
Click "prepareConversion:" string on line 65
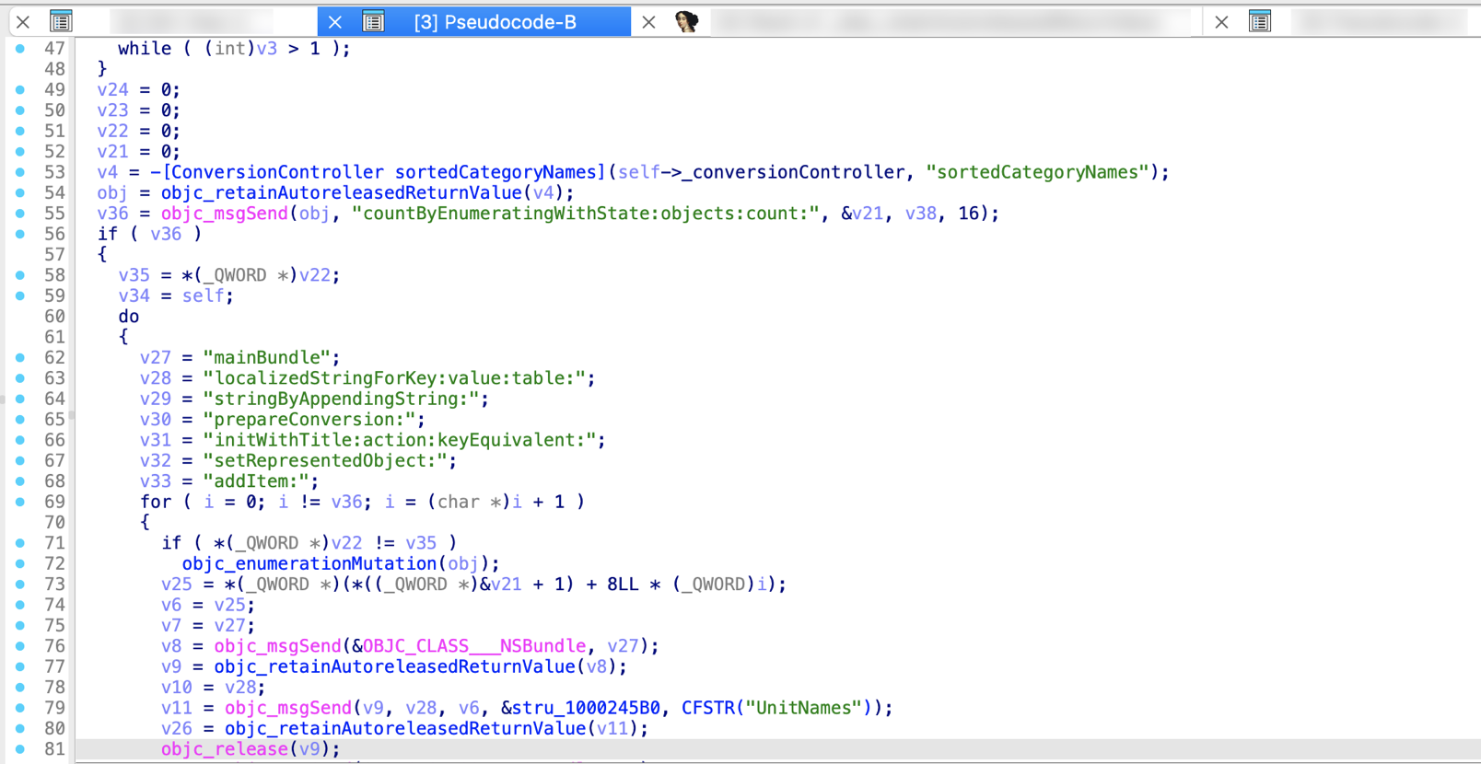click(309, 420)
